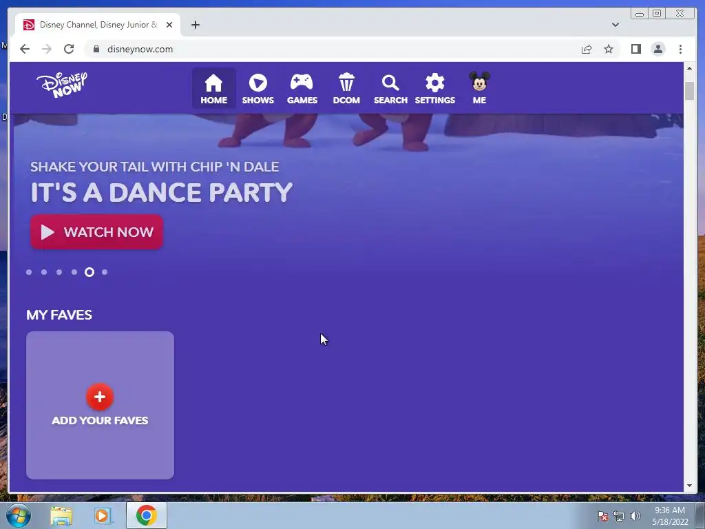This screenshot has height=529, width=705.
Task: Open the Chrome profile avatar
Action: click(x=657, y=49)
